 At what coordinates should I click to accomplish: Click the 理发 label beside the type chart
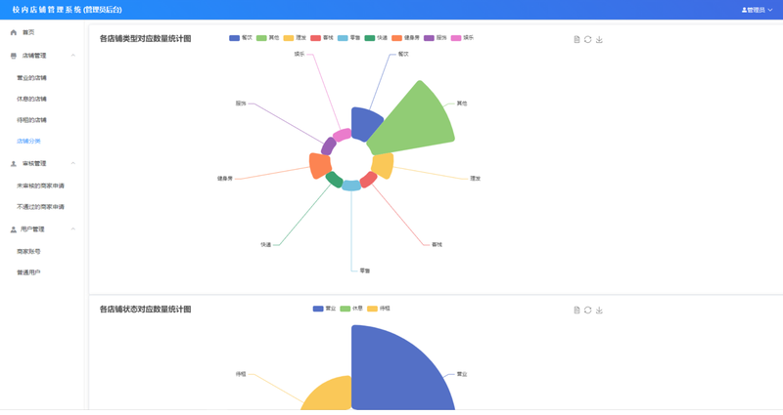[475, 179]
